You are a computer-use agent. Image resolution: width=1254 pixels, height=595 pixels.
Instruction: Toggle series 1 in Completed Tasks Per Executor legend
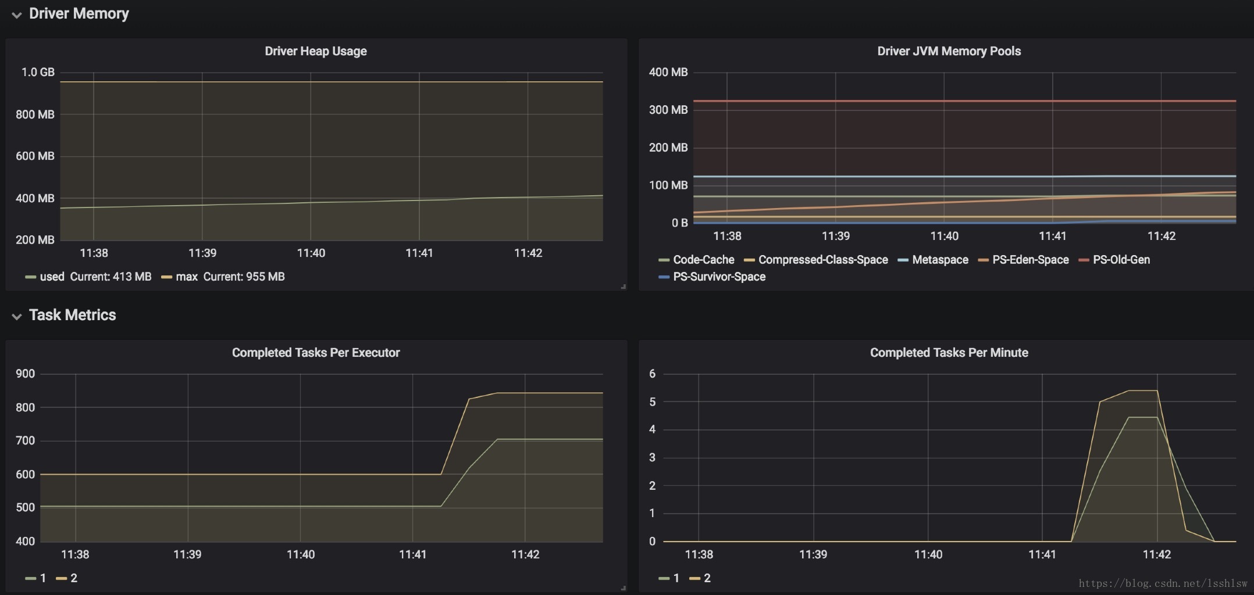(x=42, y=578)
